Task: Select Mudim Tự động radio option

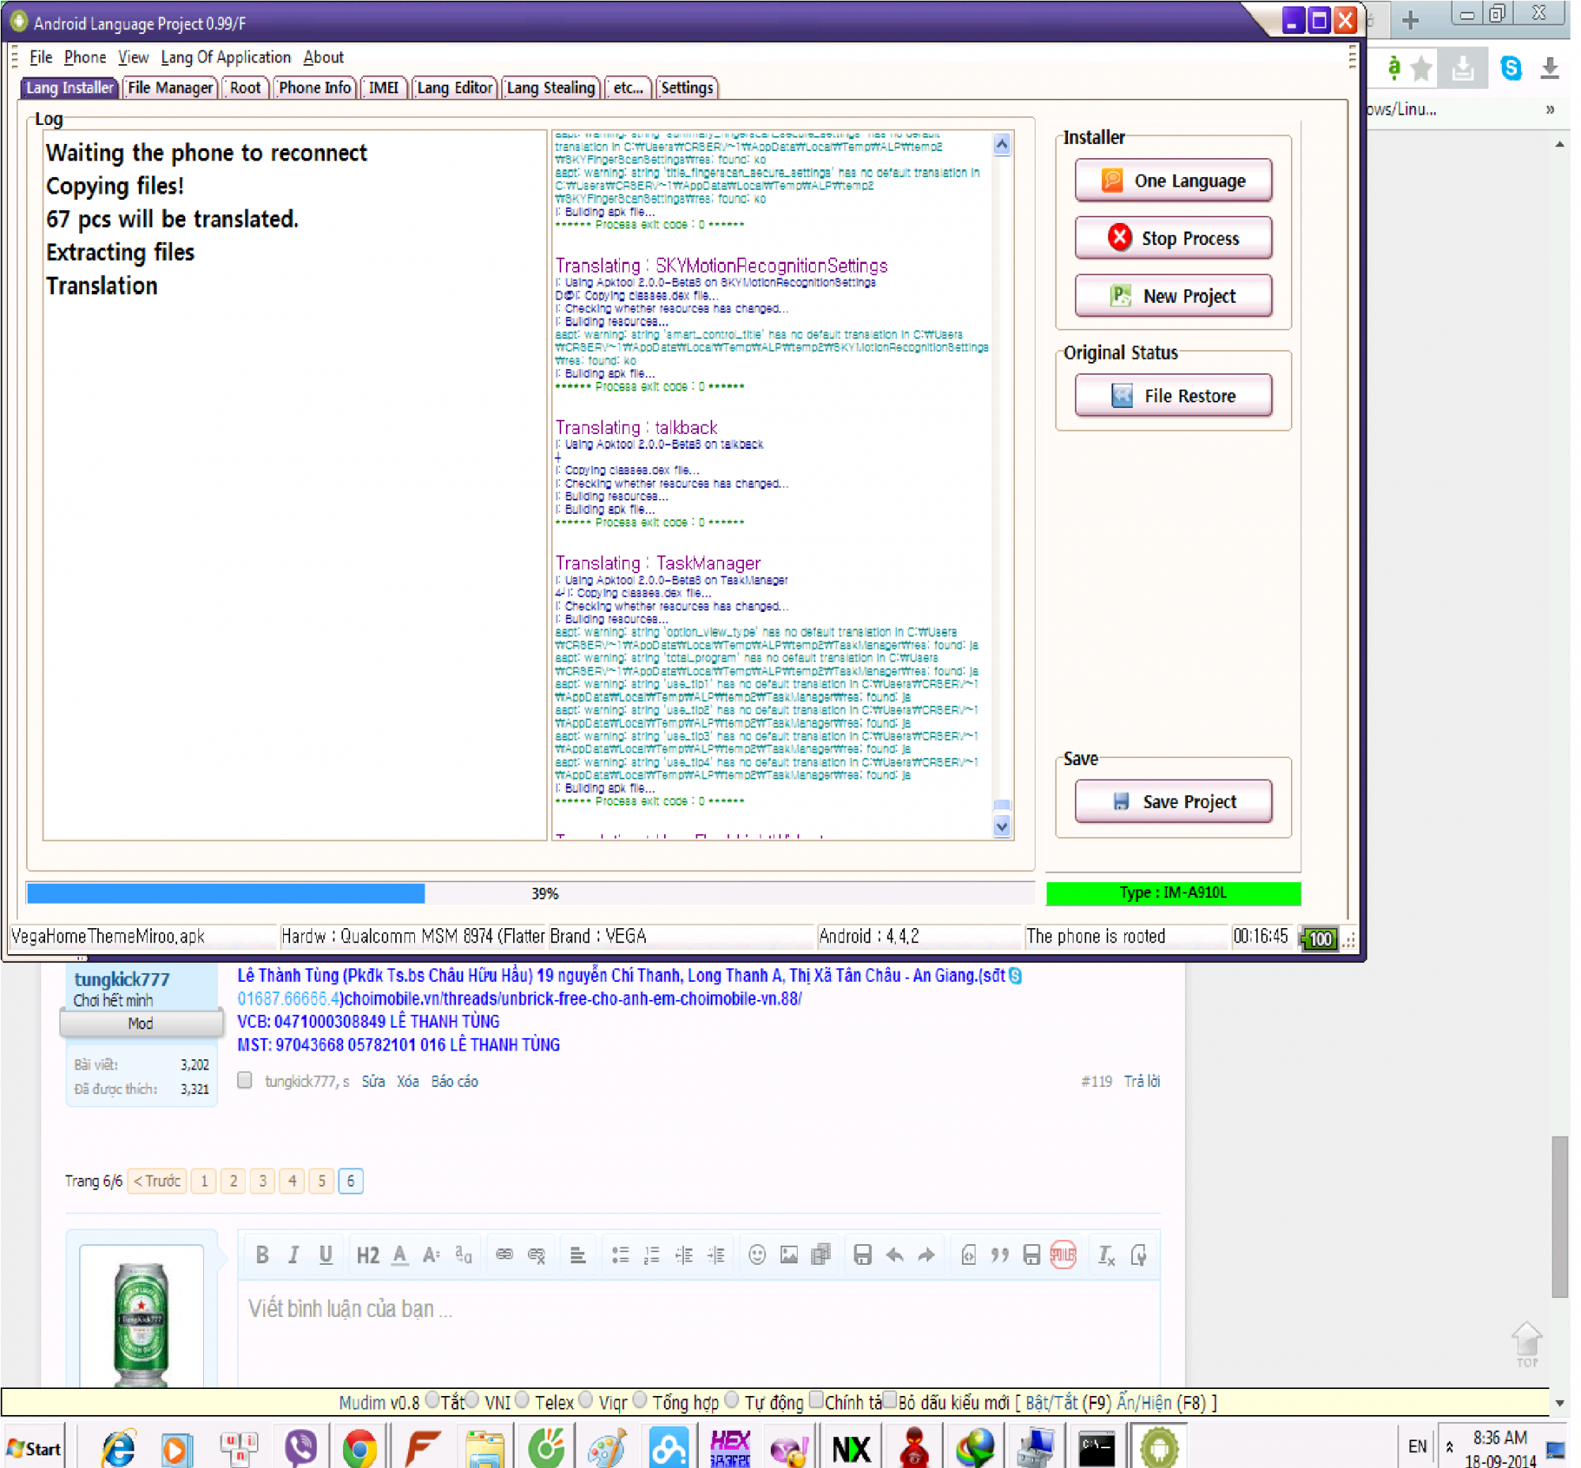Action: click(x=732, y=1400)
